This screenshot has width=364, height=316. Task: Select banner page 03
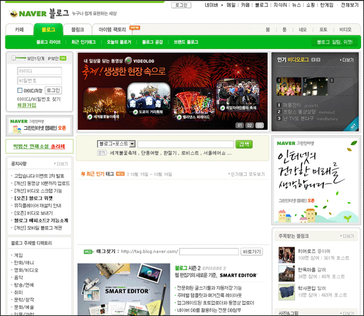pyautogui.click(x=260, y=126)
